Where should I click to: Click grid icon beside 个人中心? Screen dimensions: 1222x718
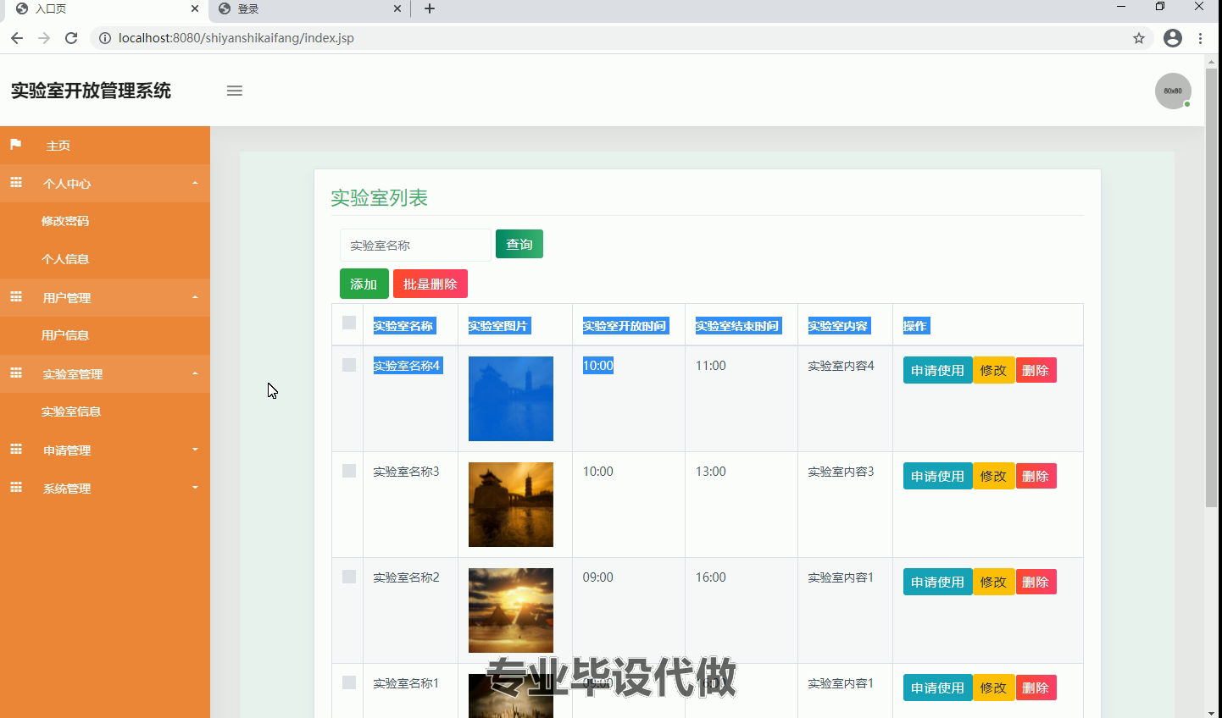15,183
